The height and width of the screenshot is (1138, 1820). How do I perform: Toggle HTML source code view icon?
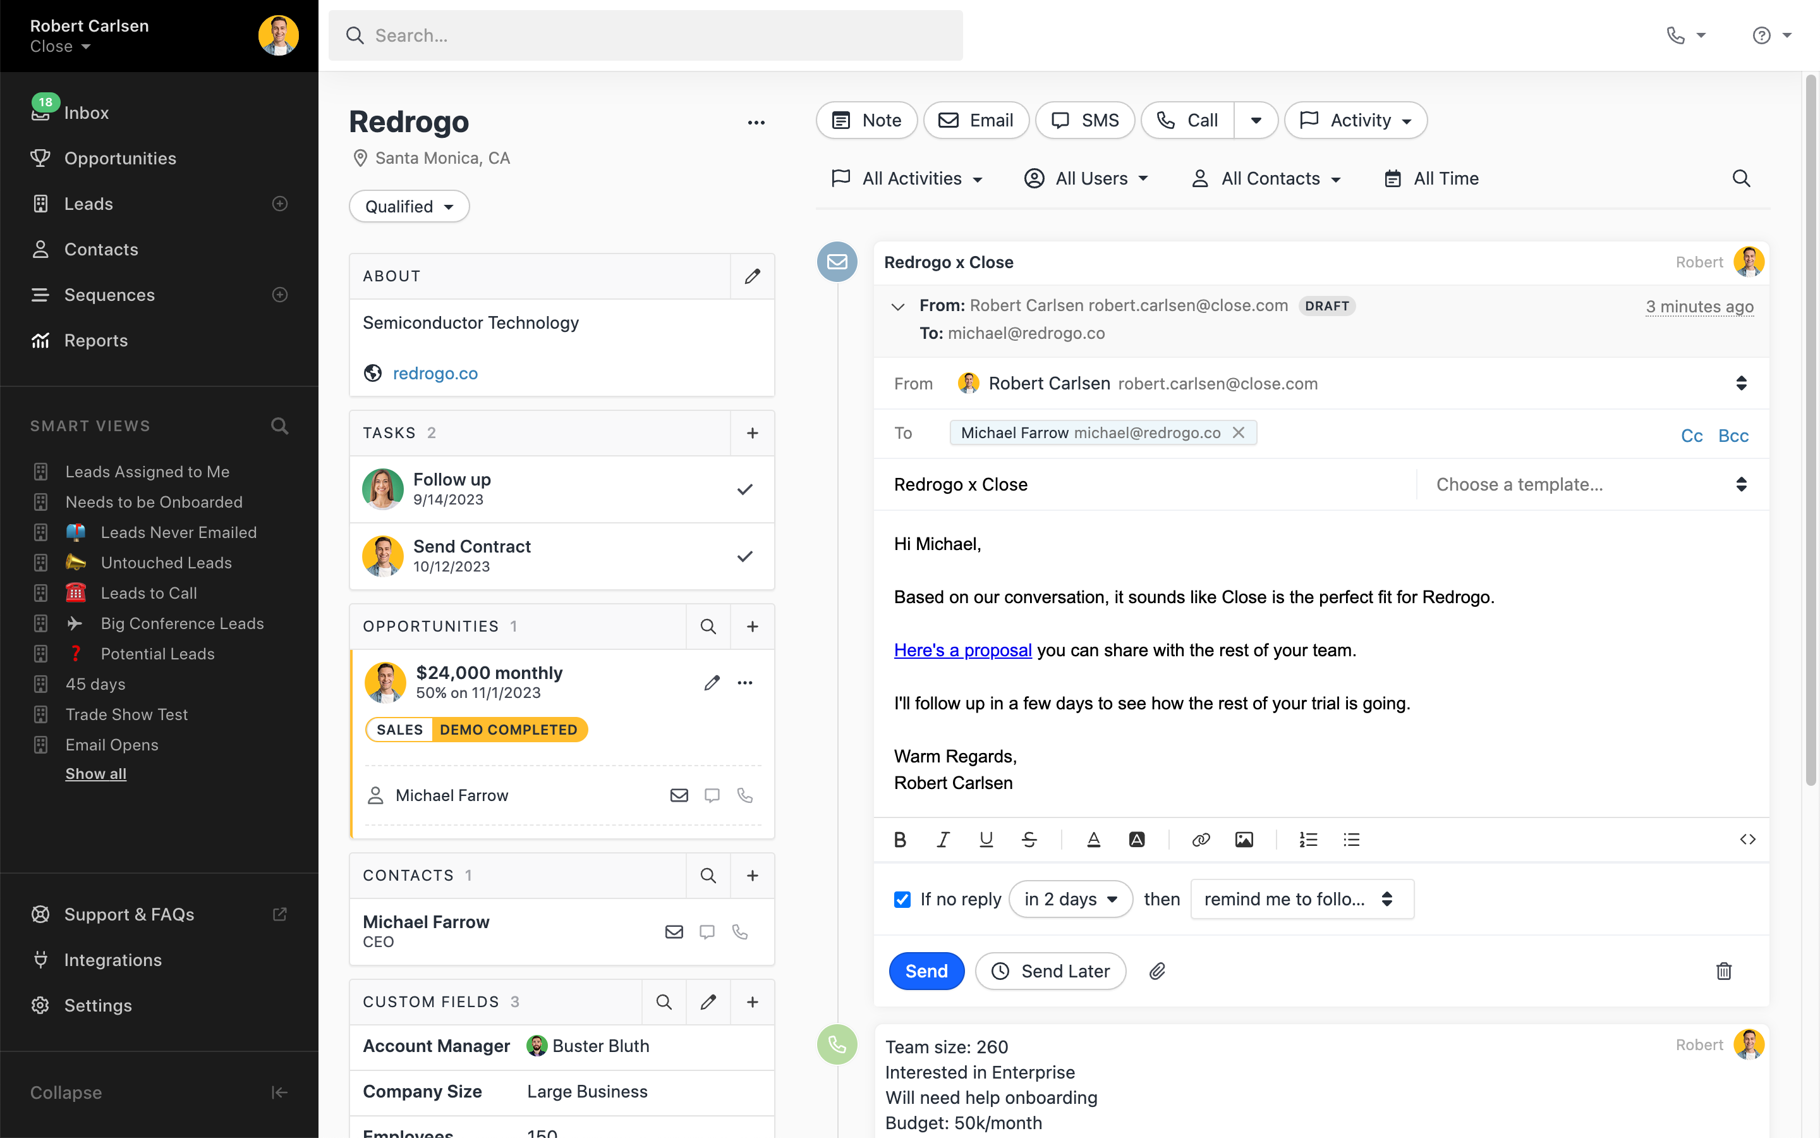pos(1747,839)
